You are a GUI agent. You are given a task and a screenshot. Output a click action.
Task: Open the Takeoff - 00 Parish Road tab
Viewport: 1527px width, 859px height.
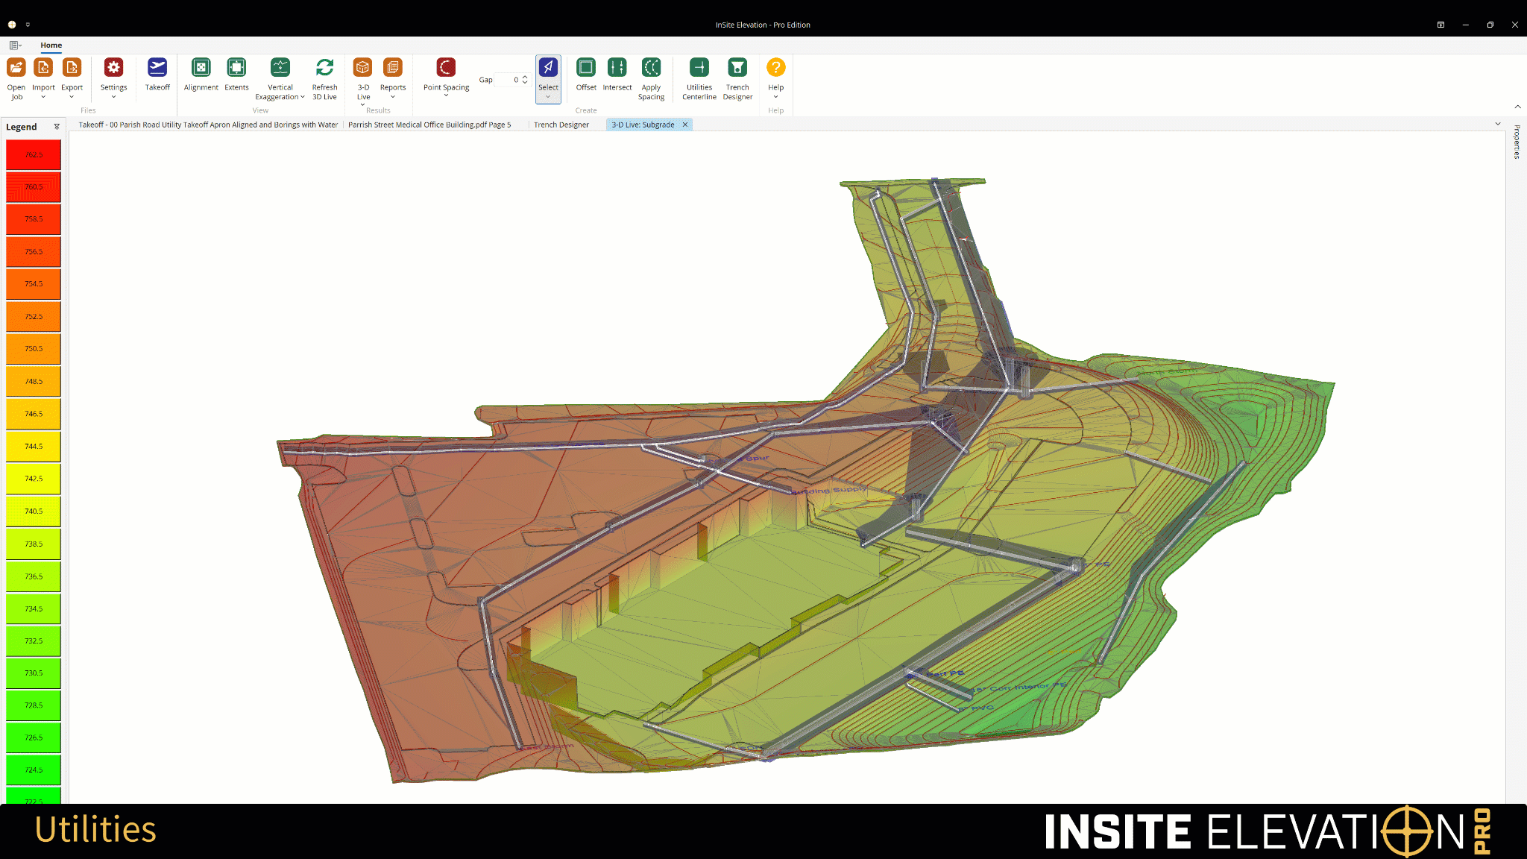(208, 125)
